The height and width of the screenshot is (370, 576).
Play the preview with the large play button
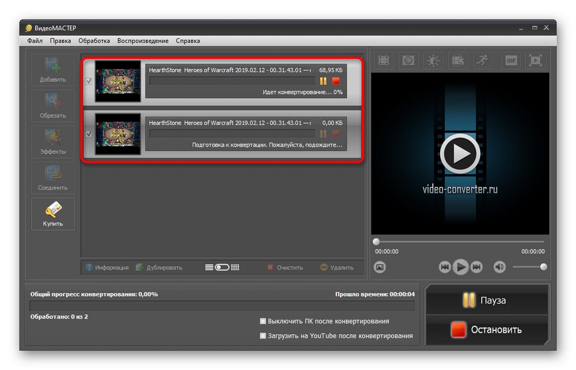click(460, 154)
